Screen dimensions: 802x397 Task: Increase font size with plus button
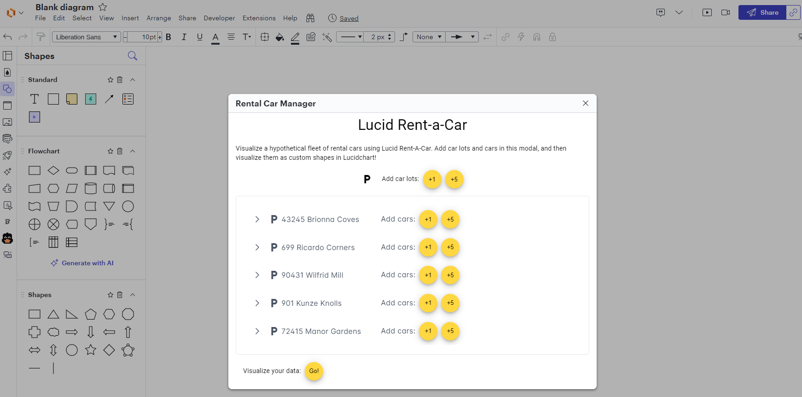point(160,37)
